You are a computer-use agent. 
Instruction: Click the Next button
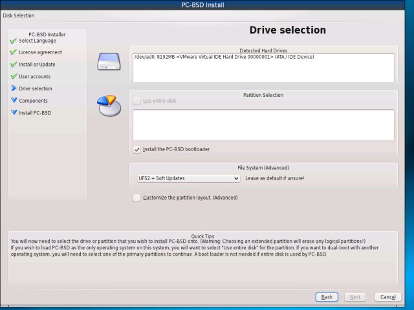[355, 297]
